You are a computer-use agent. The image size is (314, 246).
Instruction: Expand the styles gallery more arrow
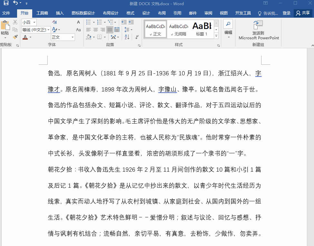click(x=216, y=36)
